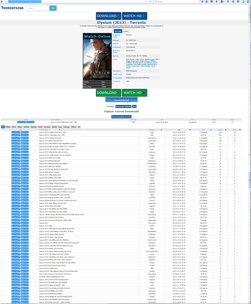This screenshot has width=251, height=304.
Task: Click Watch Now in the Recommended torrents row
Action: pos(30,122)
